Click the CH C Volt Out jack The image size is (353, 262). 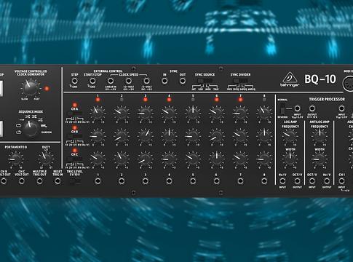point(22,181)
